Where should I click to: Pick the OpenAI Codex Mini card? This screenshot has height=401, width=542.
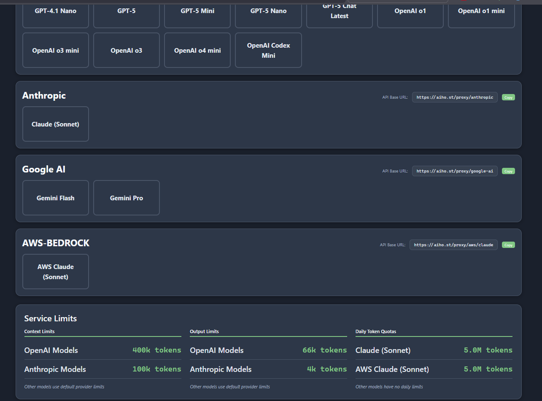click(268, 50)
